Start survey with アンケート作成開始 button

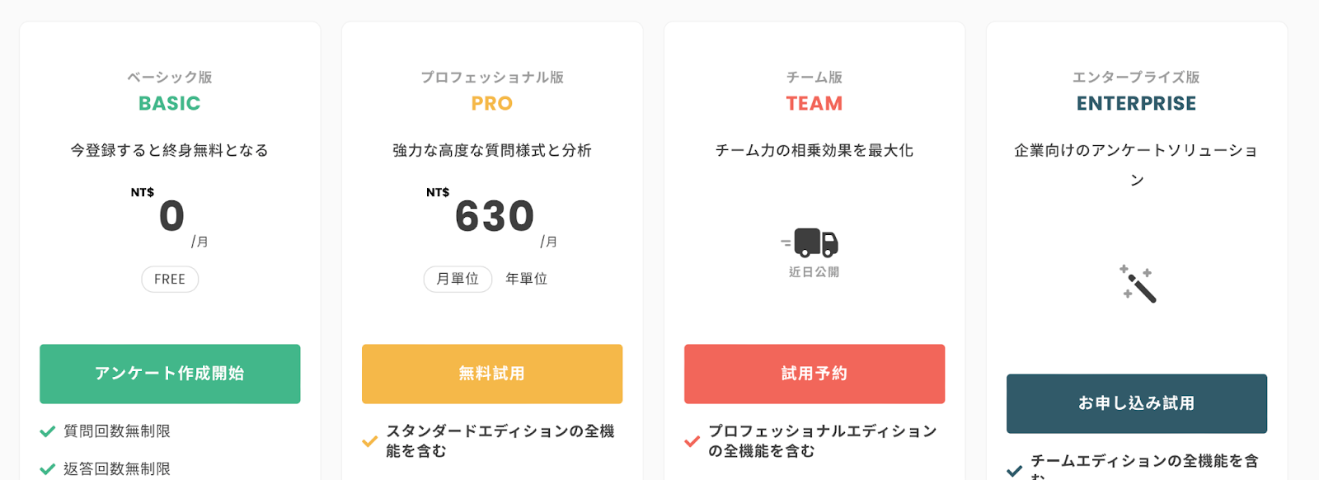coord(170,374)
